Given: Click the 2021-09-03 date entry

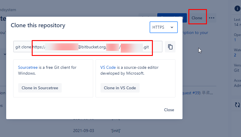Looking at the screenshot, I should tap(83, 131).
